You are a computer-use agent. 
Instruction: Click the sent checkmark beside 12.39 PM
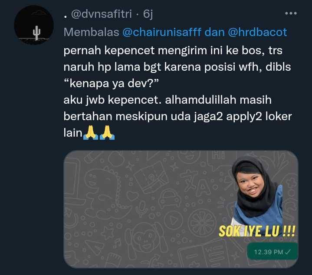[x=288, y=252]
